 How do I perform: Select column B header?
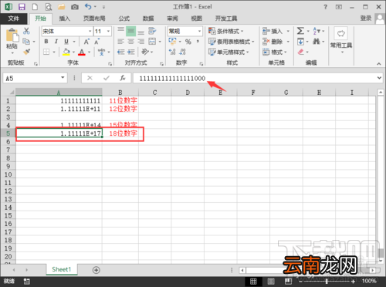coord(120,93)
